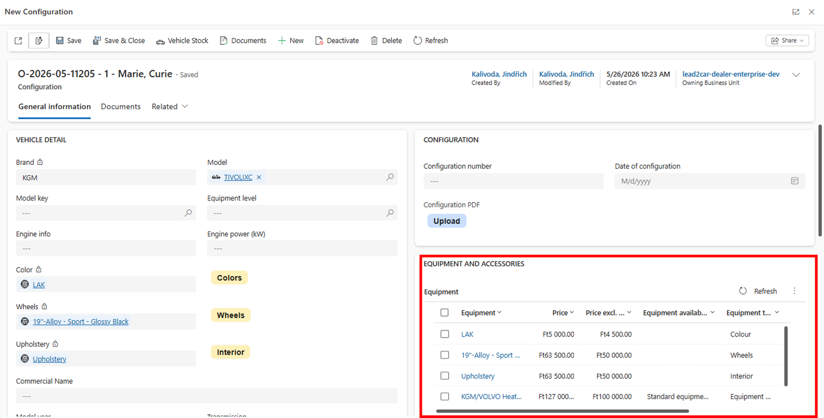Refresh the Equipment subgrid

(758, 291)
